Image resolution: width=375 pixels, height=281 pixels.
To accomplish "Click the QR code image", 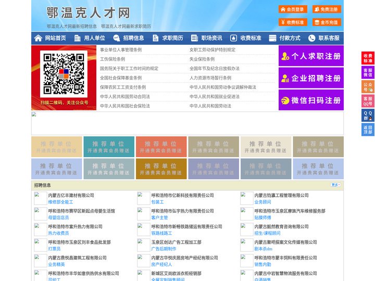I will [x=64, y=74].
